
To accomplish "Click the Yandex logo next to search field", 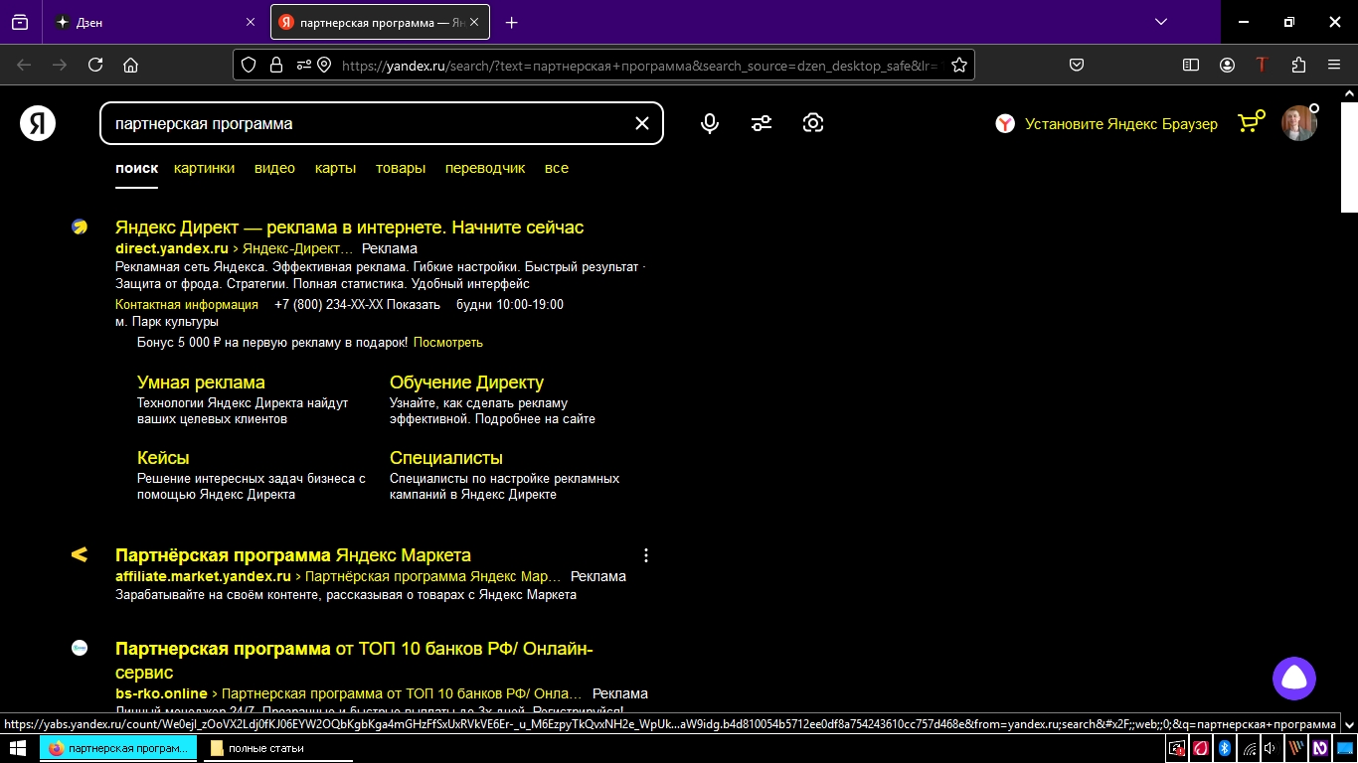I will click(38, 123).
